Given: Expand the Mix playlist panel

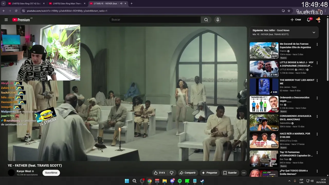Looking at the screenshot, I should tap(314, 32).
